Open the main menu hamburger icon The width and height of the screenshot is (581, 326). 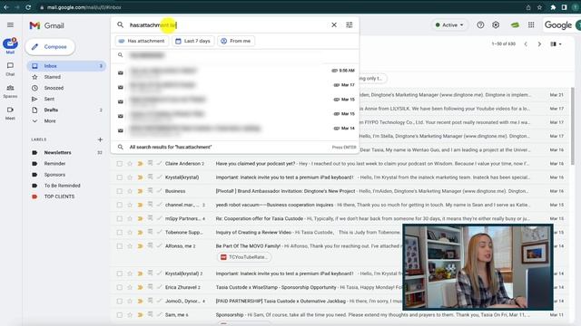10,24
